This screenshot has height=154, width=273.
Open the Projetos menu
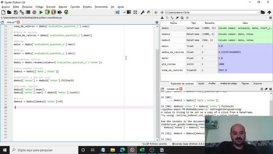click(x=87, y=7)
